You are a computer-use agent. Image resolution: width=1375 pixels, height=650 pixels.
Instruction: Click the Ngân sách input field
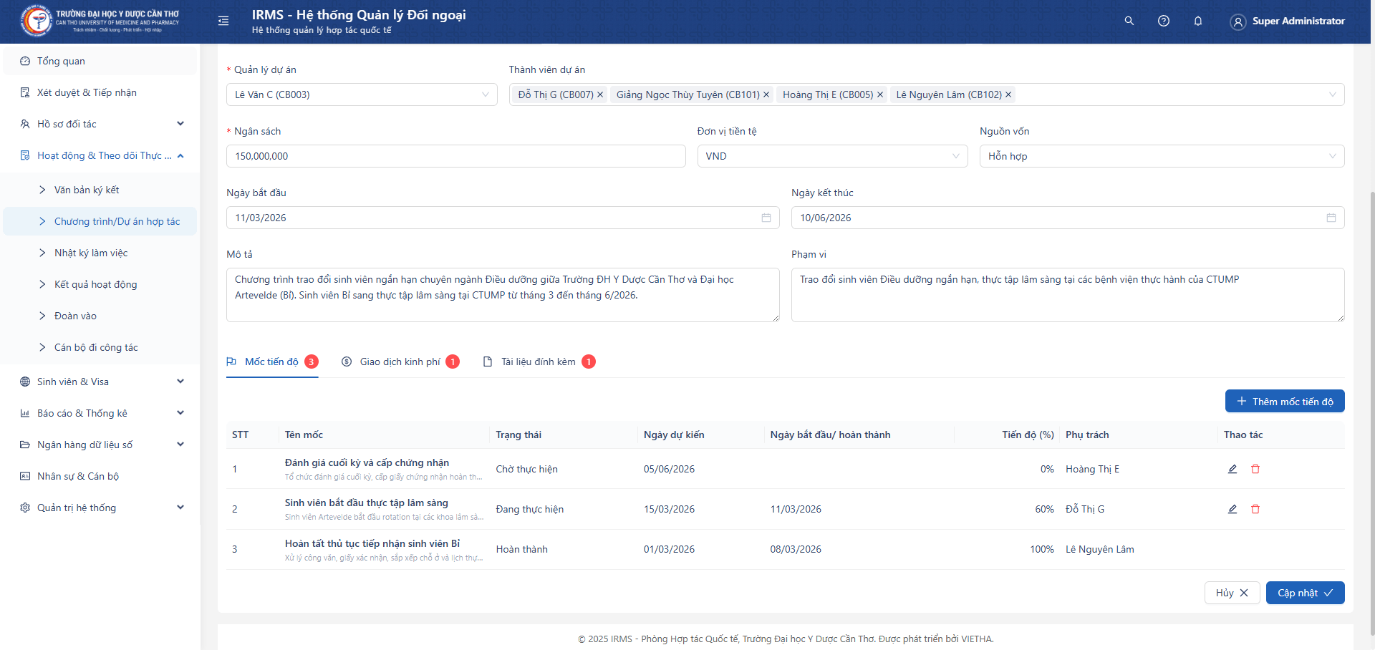[x=455, y=156]
